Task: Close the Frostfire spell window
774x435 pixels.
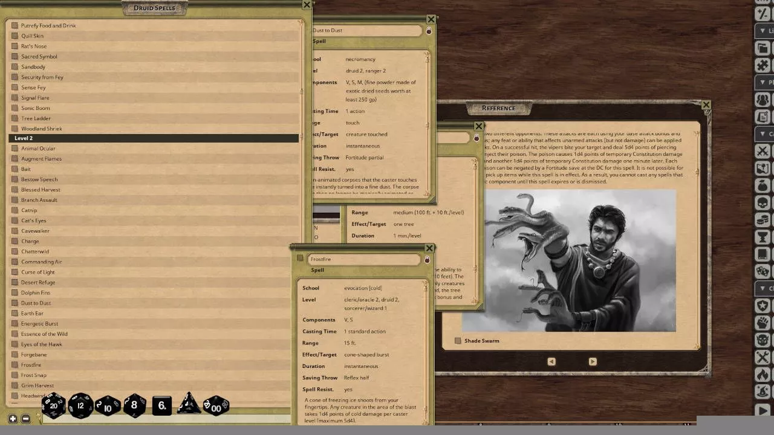Action: click(x=429, y=248)
